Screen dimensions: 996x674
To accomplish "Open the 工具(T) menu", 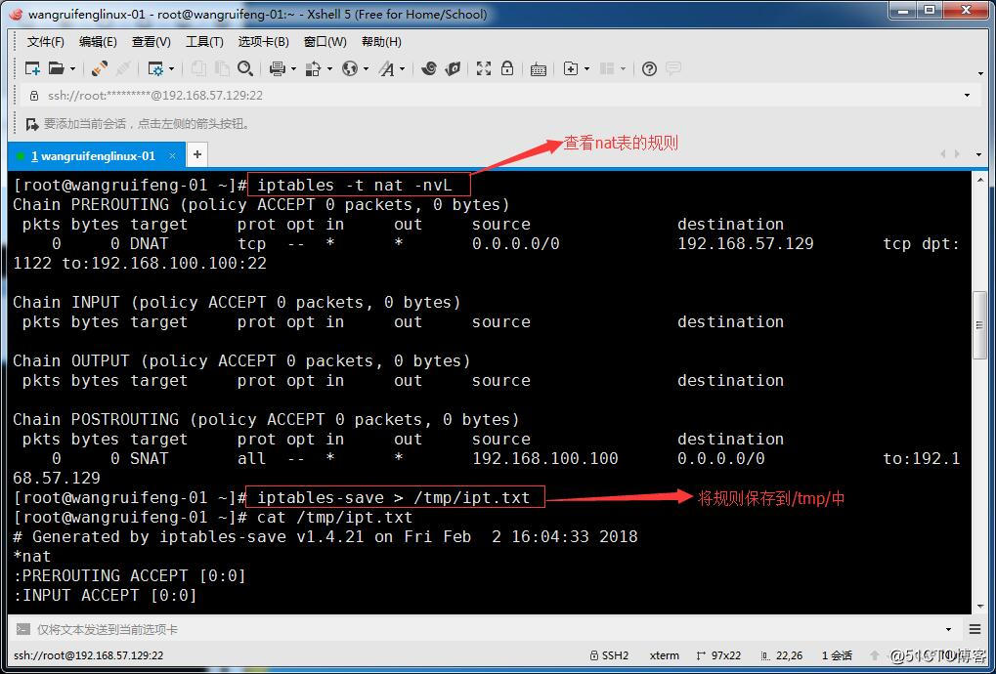I will coord(204,42).
